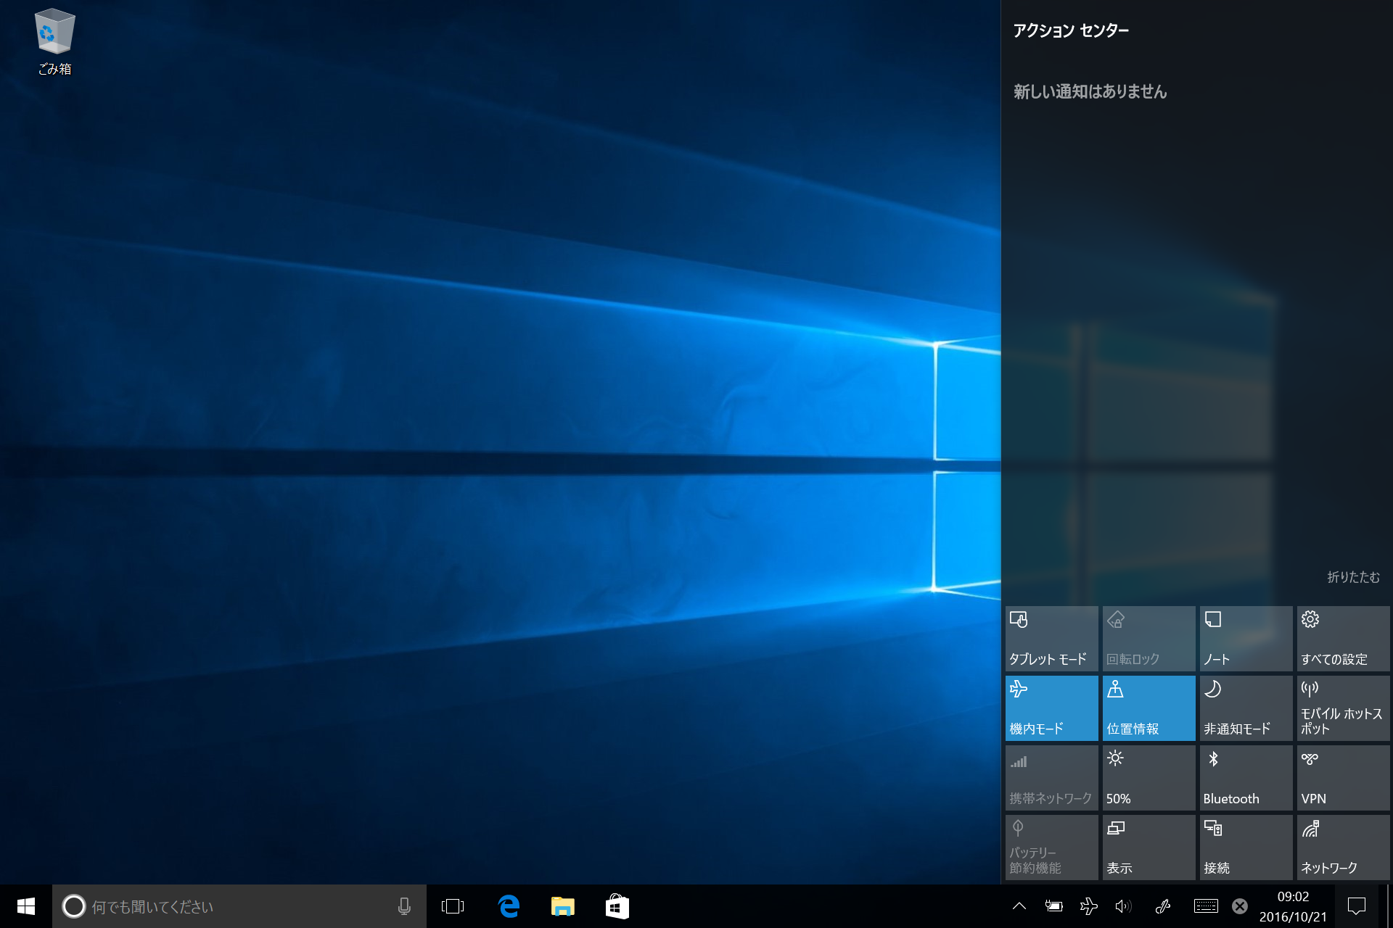Image resolution: width=1393 pixels, height=928 pixels.
Task: Click the touch keyboard tray icon
Action: point(1206,906)
